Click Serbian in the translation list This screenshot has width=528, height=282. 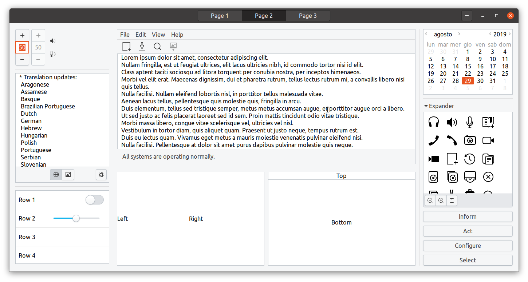[31, 157]
